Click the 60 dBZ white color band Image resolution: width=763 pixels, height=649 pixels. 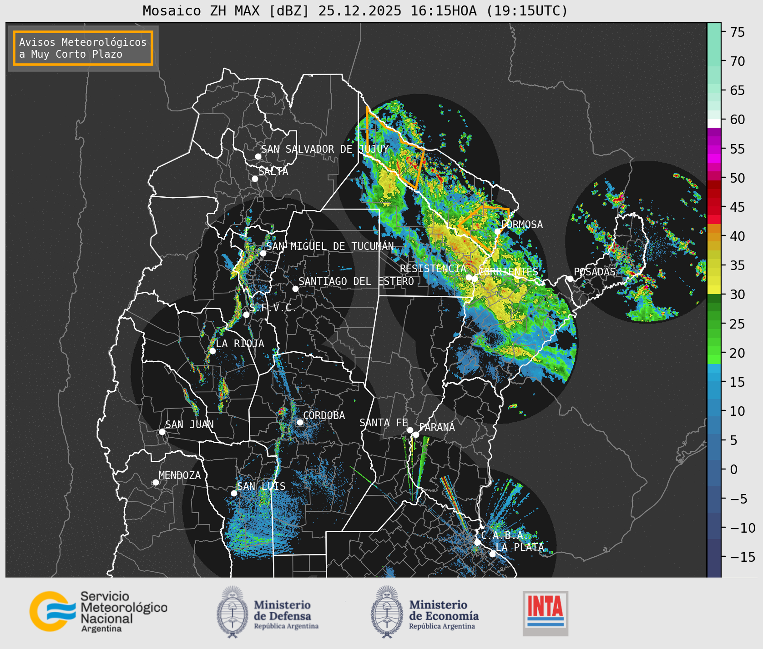click(714, 123)
